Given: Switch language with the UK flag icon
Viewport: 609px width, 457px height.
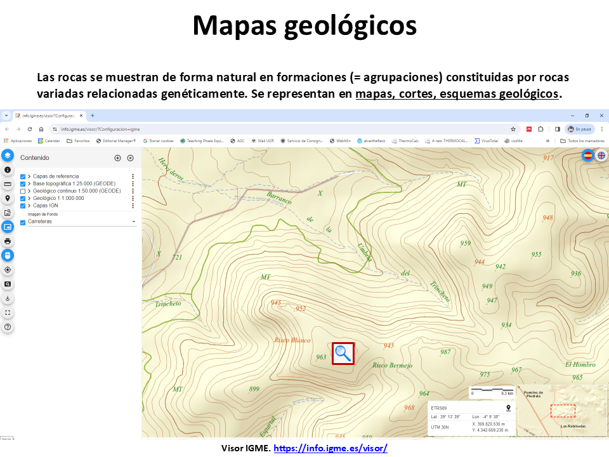Looking at the screenshot, I should (x=600, y=155).
